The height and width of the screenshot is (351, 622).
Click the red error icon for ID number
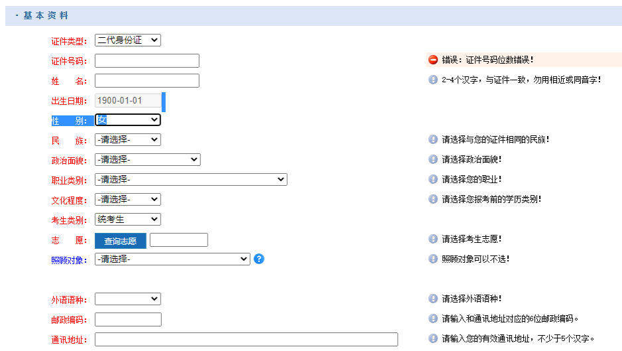click(x=433, y=60)
